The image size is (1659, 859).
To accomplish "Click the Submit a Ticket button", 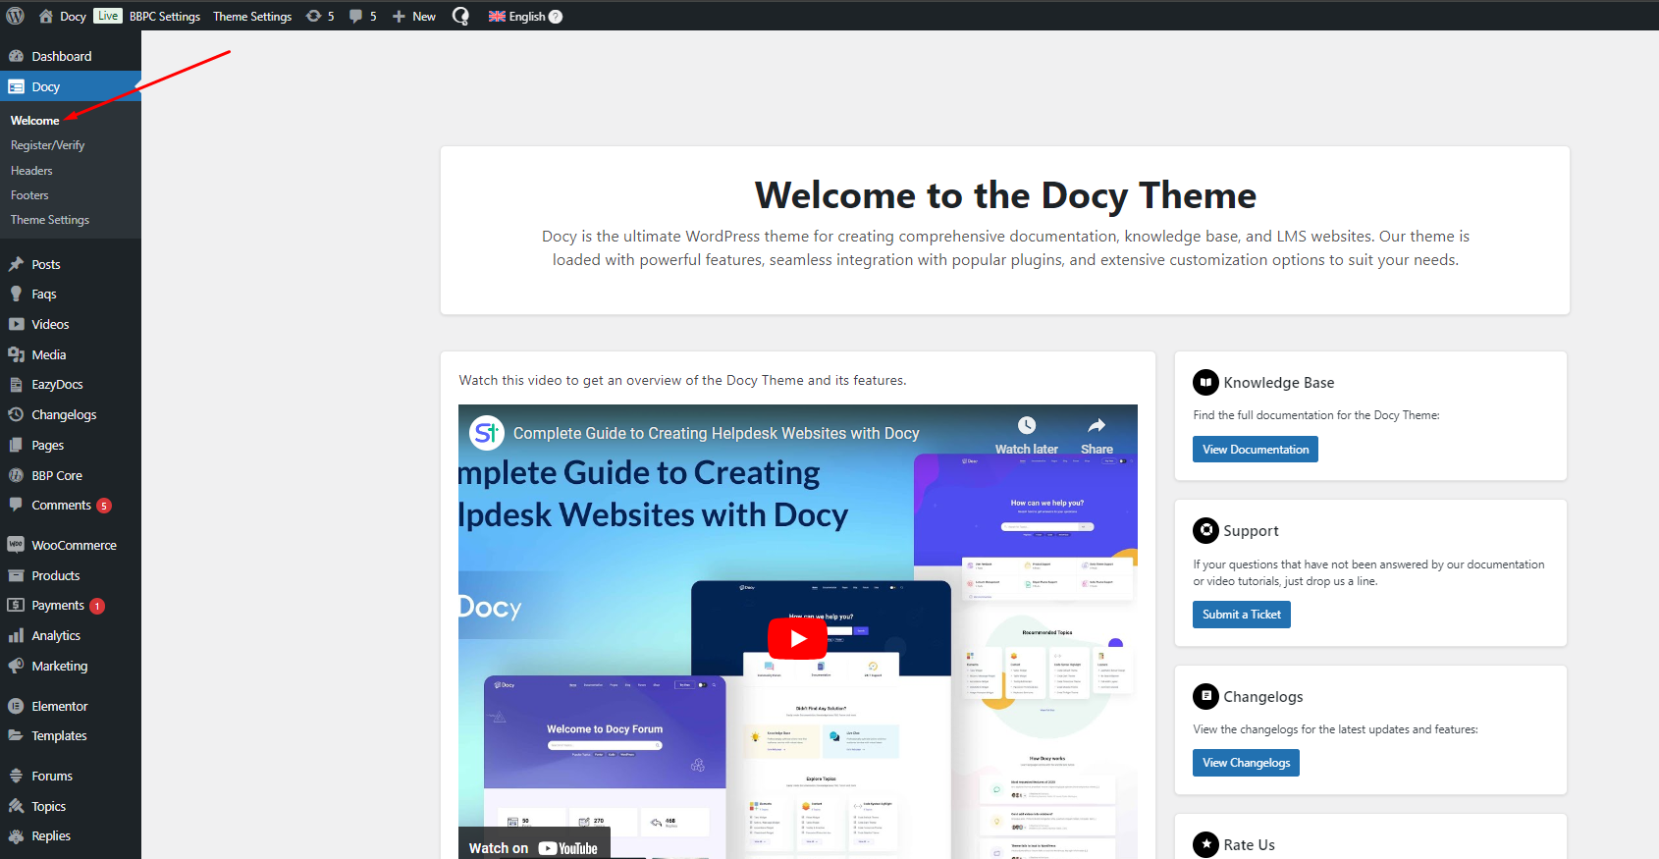I will pos(1242,615).
